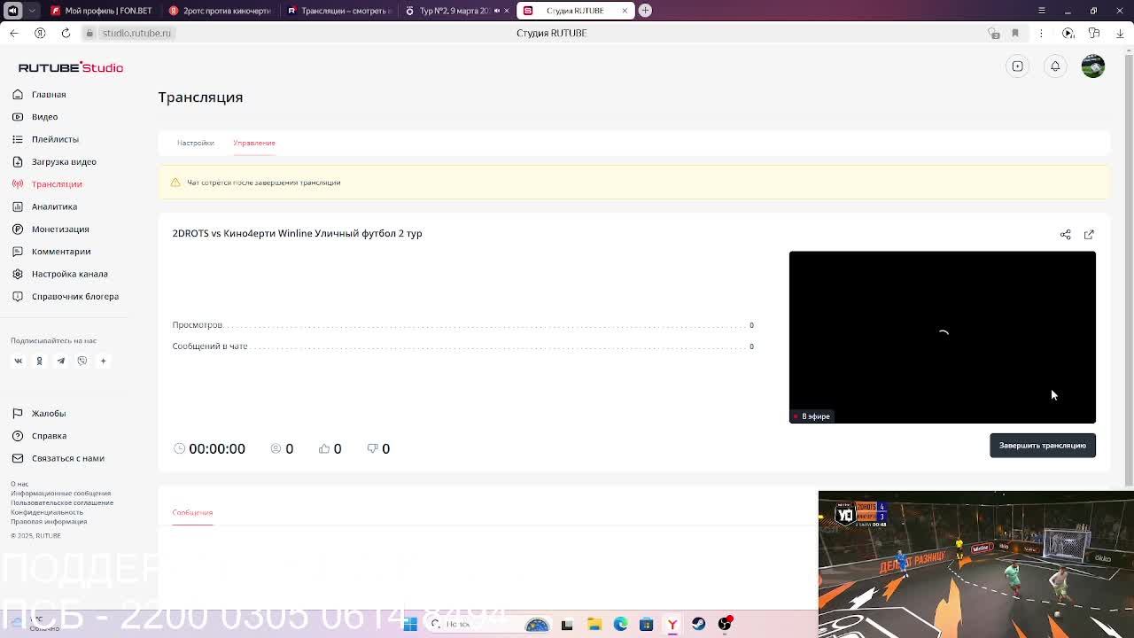Click the upload icon beside Загрузка видео
The image size is (1134, 638).
coord(18,161)
